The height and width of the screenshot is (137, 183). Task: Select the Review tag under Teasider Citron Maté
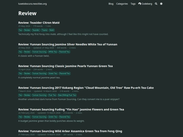(27, 30)
